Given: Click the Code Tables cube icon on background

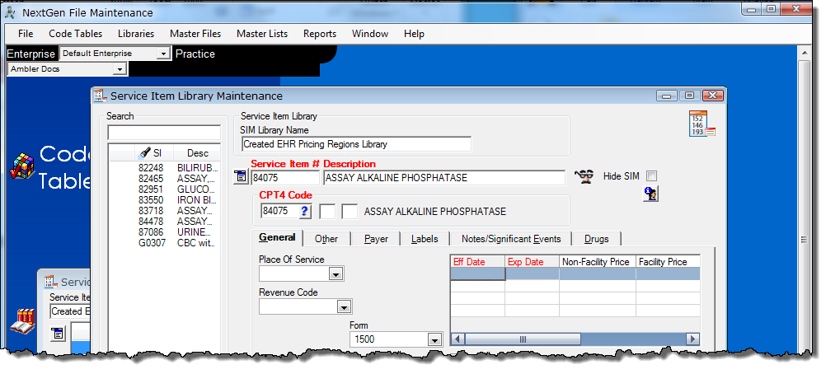Looking at the screenshot, I should coord(21,167).
